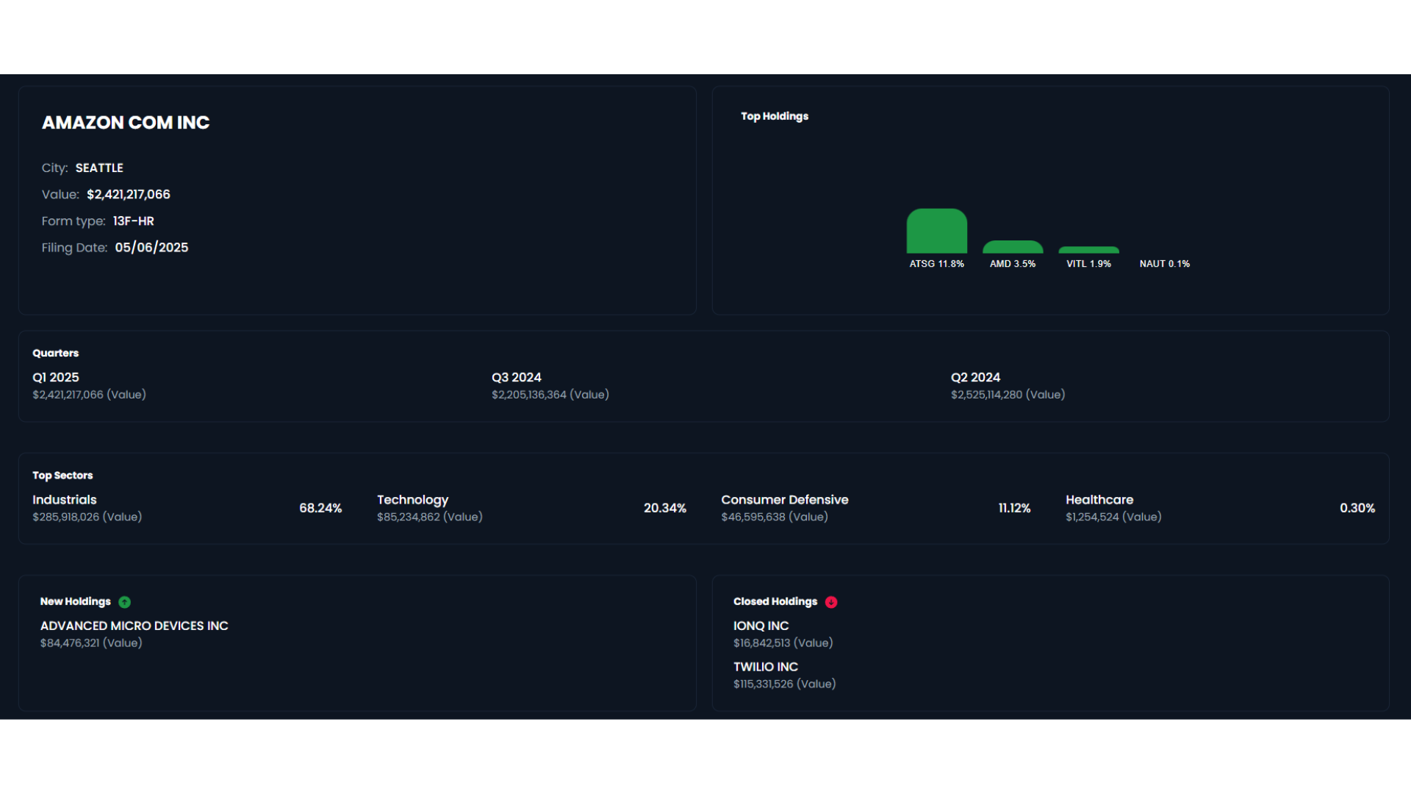This screenshot has height=794, width=1411.
Task: Click the 20.34% Technology percentage
Action: pos(665,508)
